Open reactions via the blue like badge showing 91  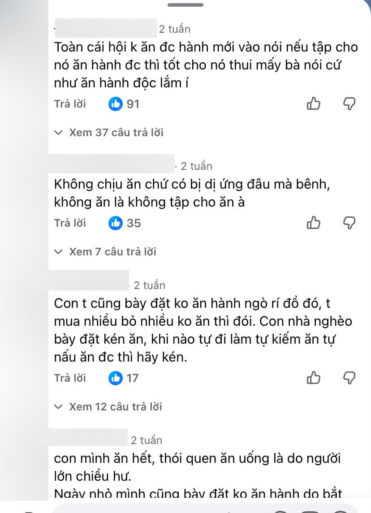(116, 103)
